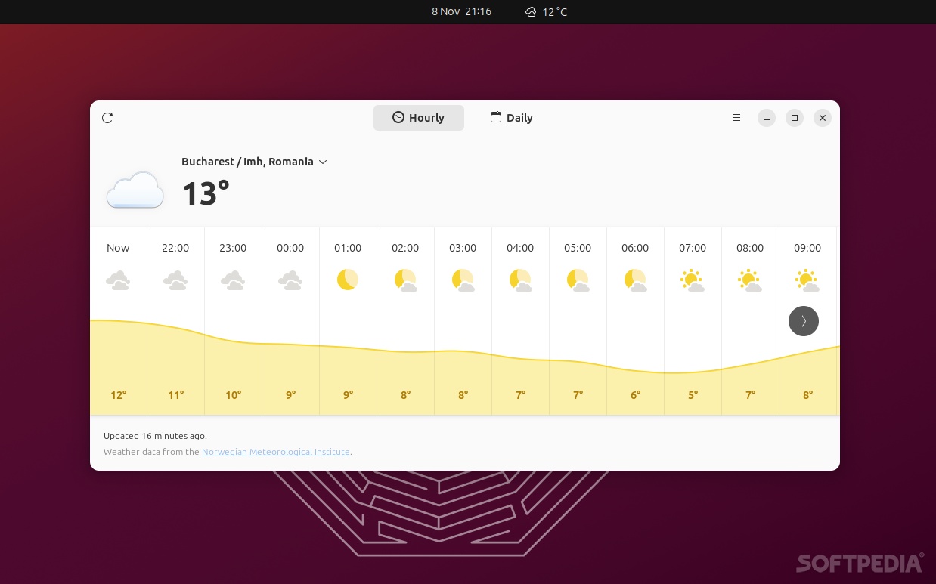Click the large cloud icon beside 13°
The height and width of the screenshot is (584, 936).
coord(135,190)
